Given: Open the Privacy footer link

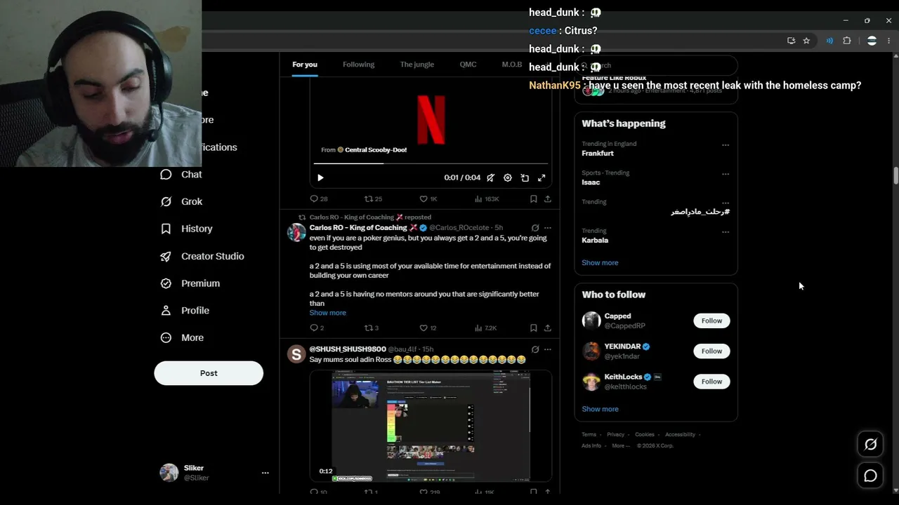Looking at the screenshot, I should (615, 435).
